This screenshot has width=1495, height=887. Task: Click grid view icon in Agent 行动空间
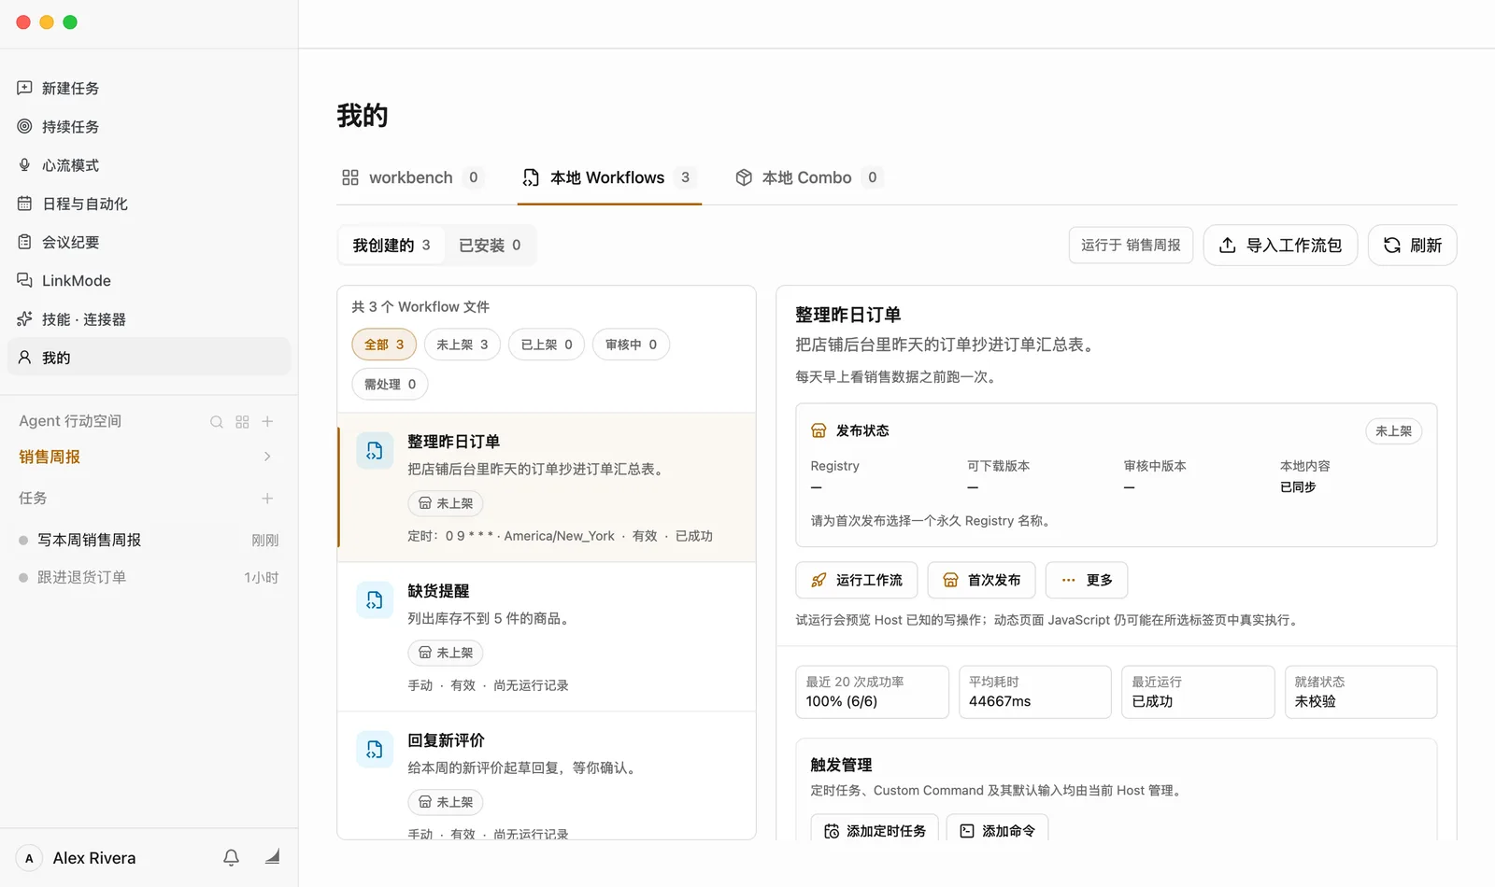click(x=242, y=422)
